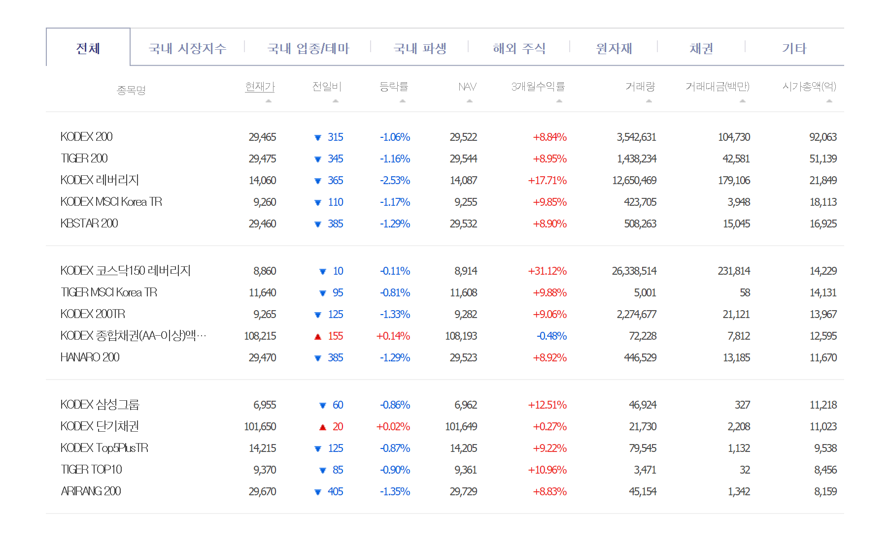This screenshot has height=544, width=890.
Task: Select the -2.53% change rate value
Action: (395, 180)
